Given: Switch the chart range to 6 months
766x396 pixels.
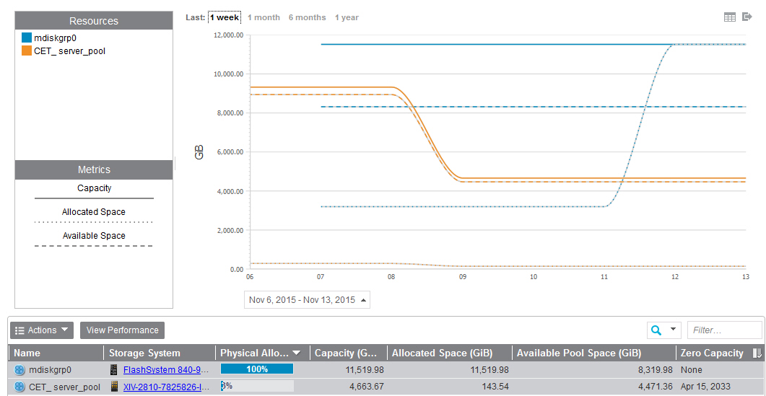Looking at the screenshot, I should [307, 17].
